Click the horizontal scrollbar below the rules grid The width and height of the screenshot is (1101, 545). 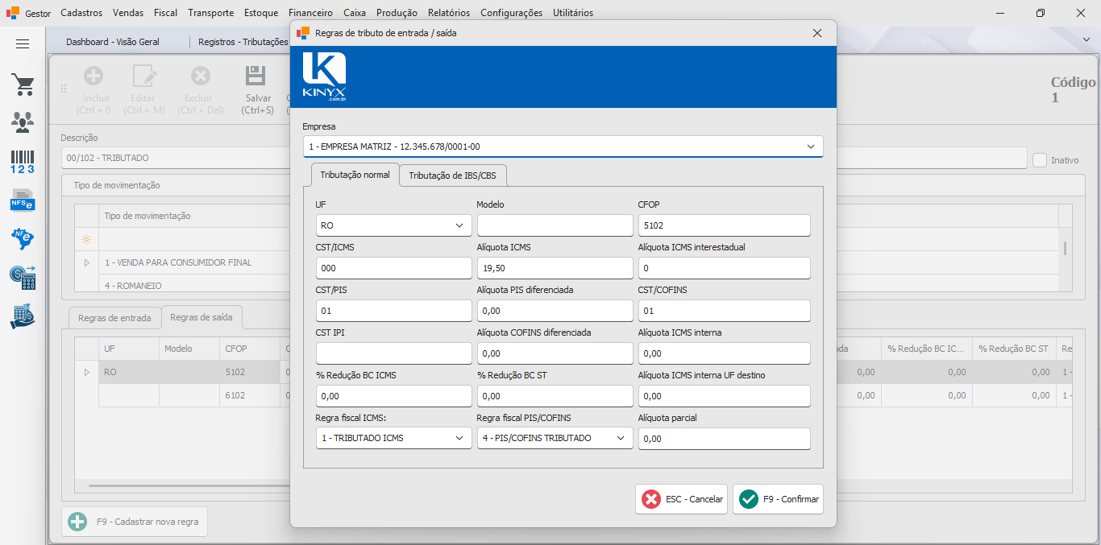point(189,485)
